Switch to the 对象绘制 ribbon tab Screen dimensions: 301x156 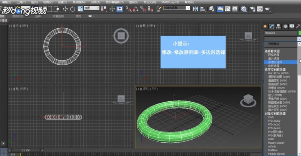58,16
